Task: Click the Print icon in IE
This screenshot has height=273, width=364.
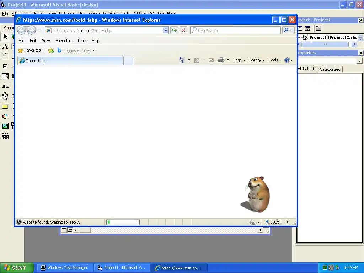Action: pos(221,60)
